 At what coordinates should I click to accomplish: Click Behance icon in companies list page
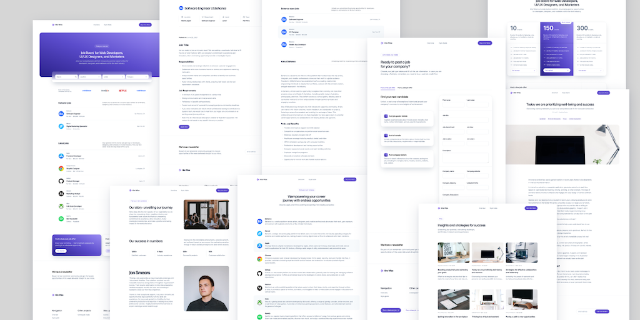tap(259, 221)
